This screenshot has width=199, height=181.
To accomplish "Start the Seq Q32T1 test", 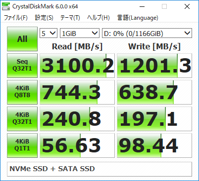I will (22, 66).
